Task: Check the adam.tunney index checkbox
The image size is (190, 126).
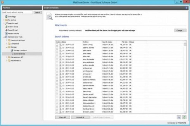Action: (x=57, y=45)
